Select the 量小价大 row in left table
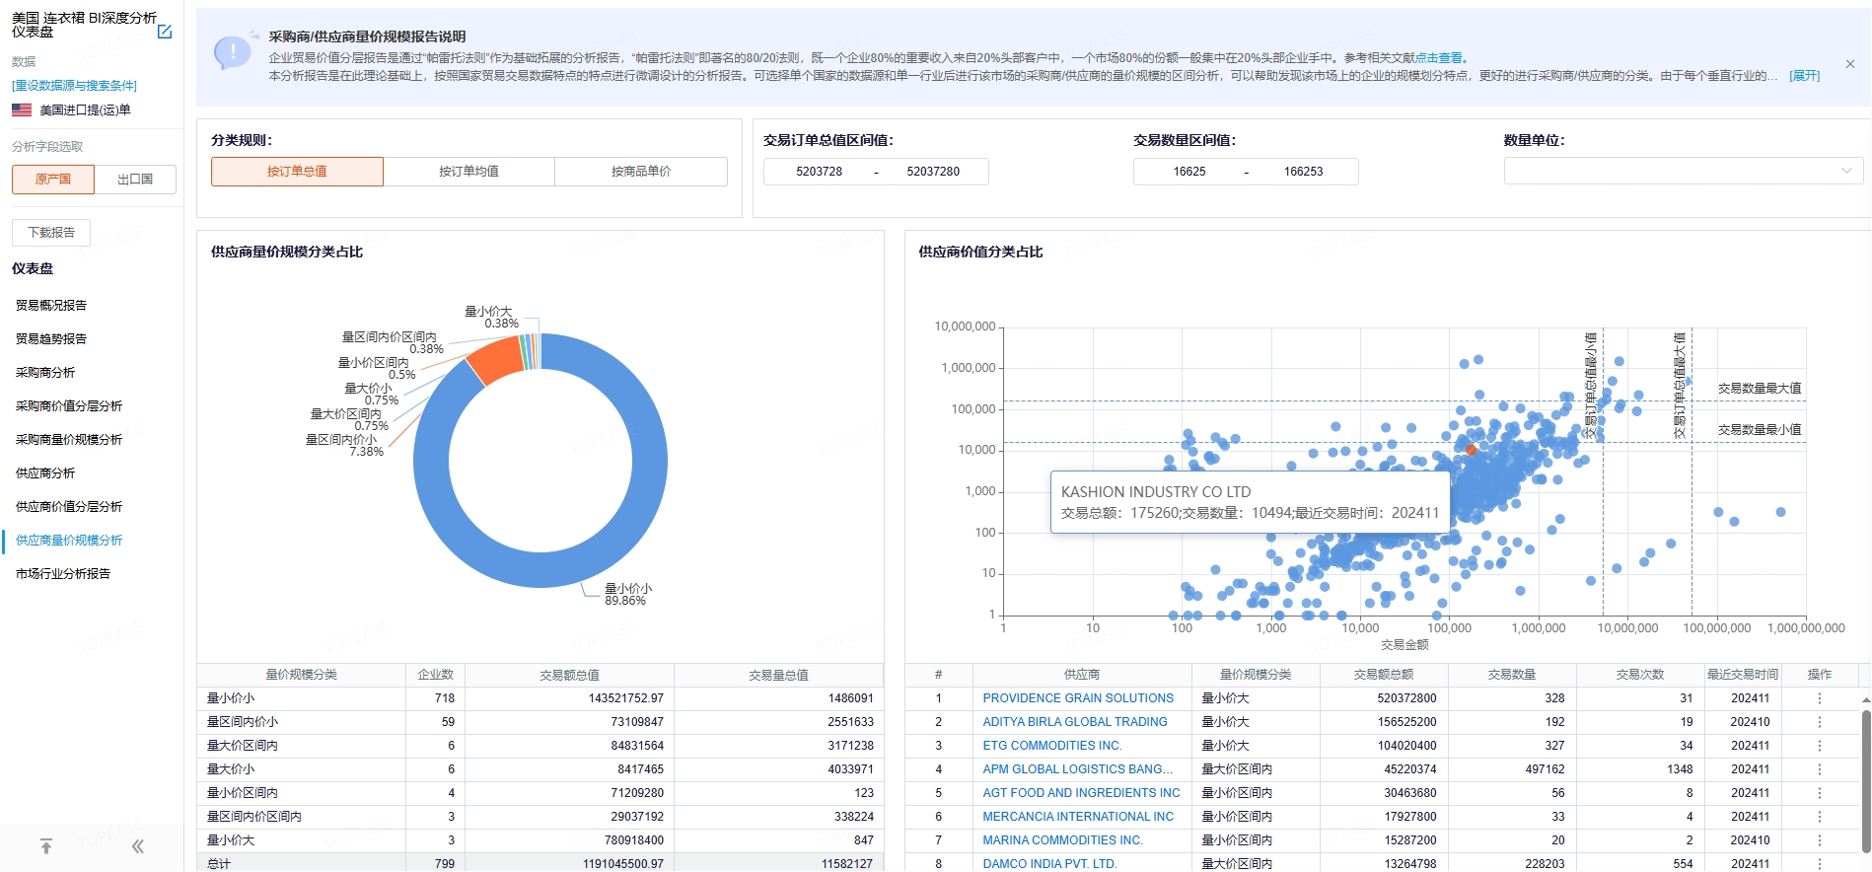Image resolution: width=1872 pixels, height=872 pixels. [x=540, y=840]
